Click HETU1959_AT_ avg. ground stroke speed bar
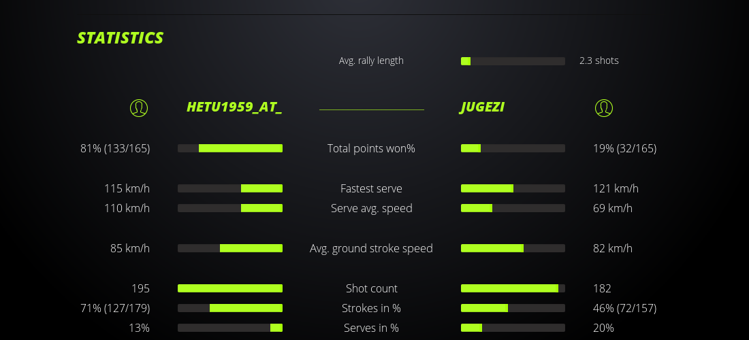749x340 pixels. 230,248
